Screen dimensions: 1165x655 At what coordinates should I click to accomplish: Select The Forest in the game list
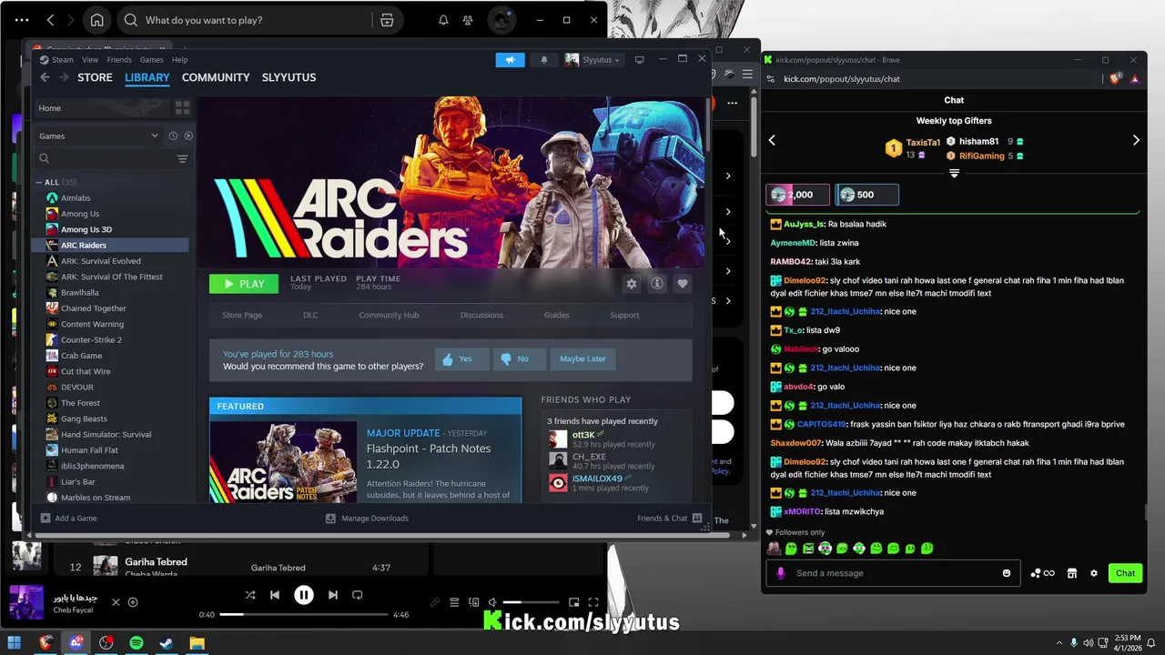pyautogui.click(x=80, y=403)
